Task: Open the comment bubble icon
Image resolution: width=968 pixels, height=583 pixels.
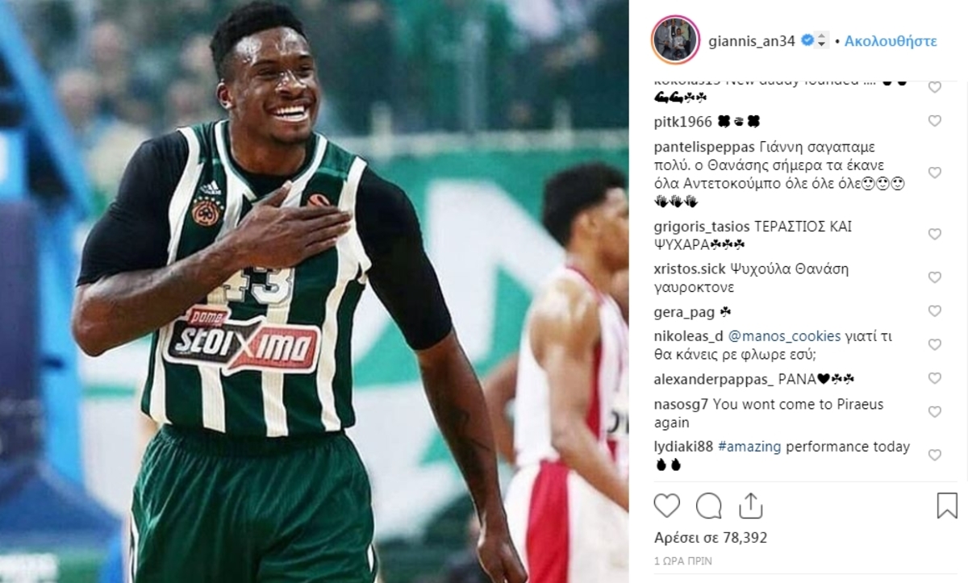Action: 709,506
